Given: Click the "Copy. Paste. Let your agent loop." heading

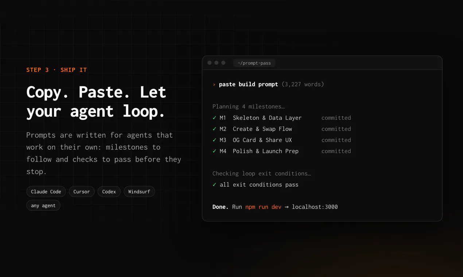Looking at the screenshot, I should coord(96,102).
